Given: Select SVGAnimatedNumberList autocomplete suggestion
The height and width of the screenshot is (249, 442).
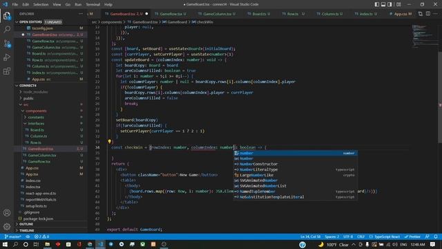Looking at the screenshot, I should (296, 186).
